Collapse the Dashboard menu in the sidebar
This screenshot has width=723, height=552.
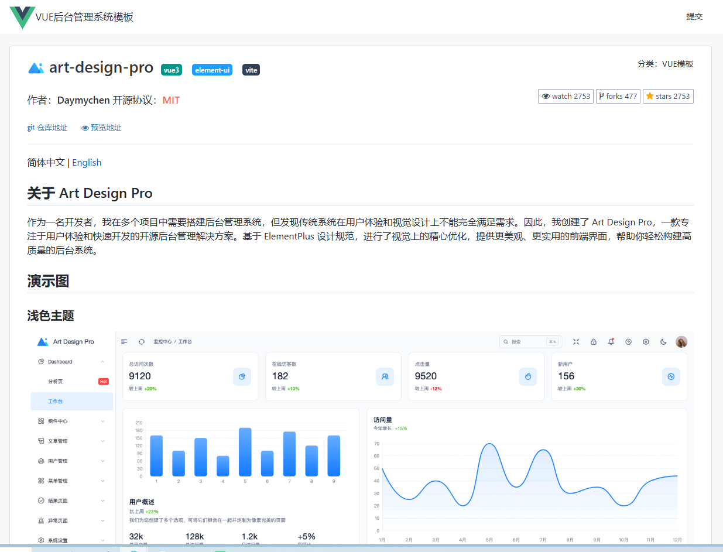103,361
